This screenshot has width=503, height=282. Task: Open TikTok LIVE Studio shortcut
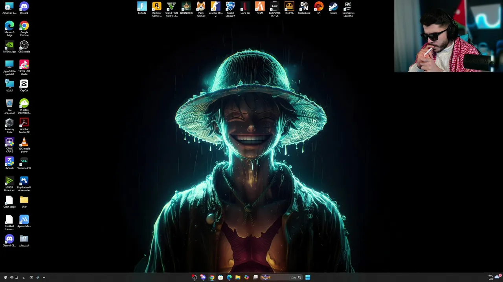[x=24, y=68]
